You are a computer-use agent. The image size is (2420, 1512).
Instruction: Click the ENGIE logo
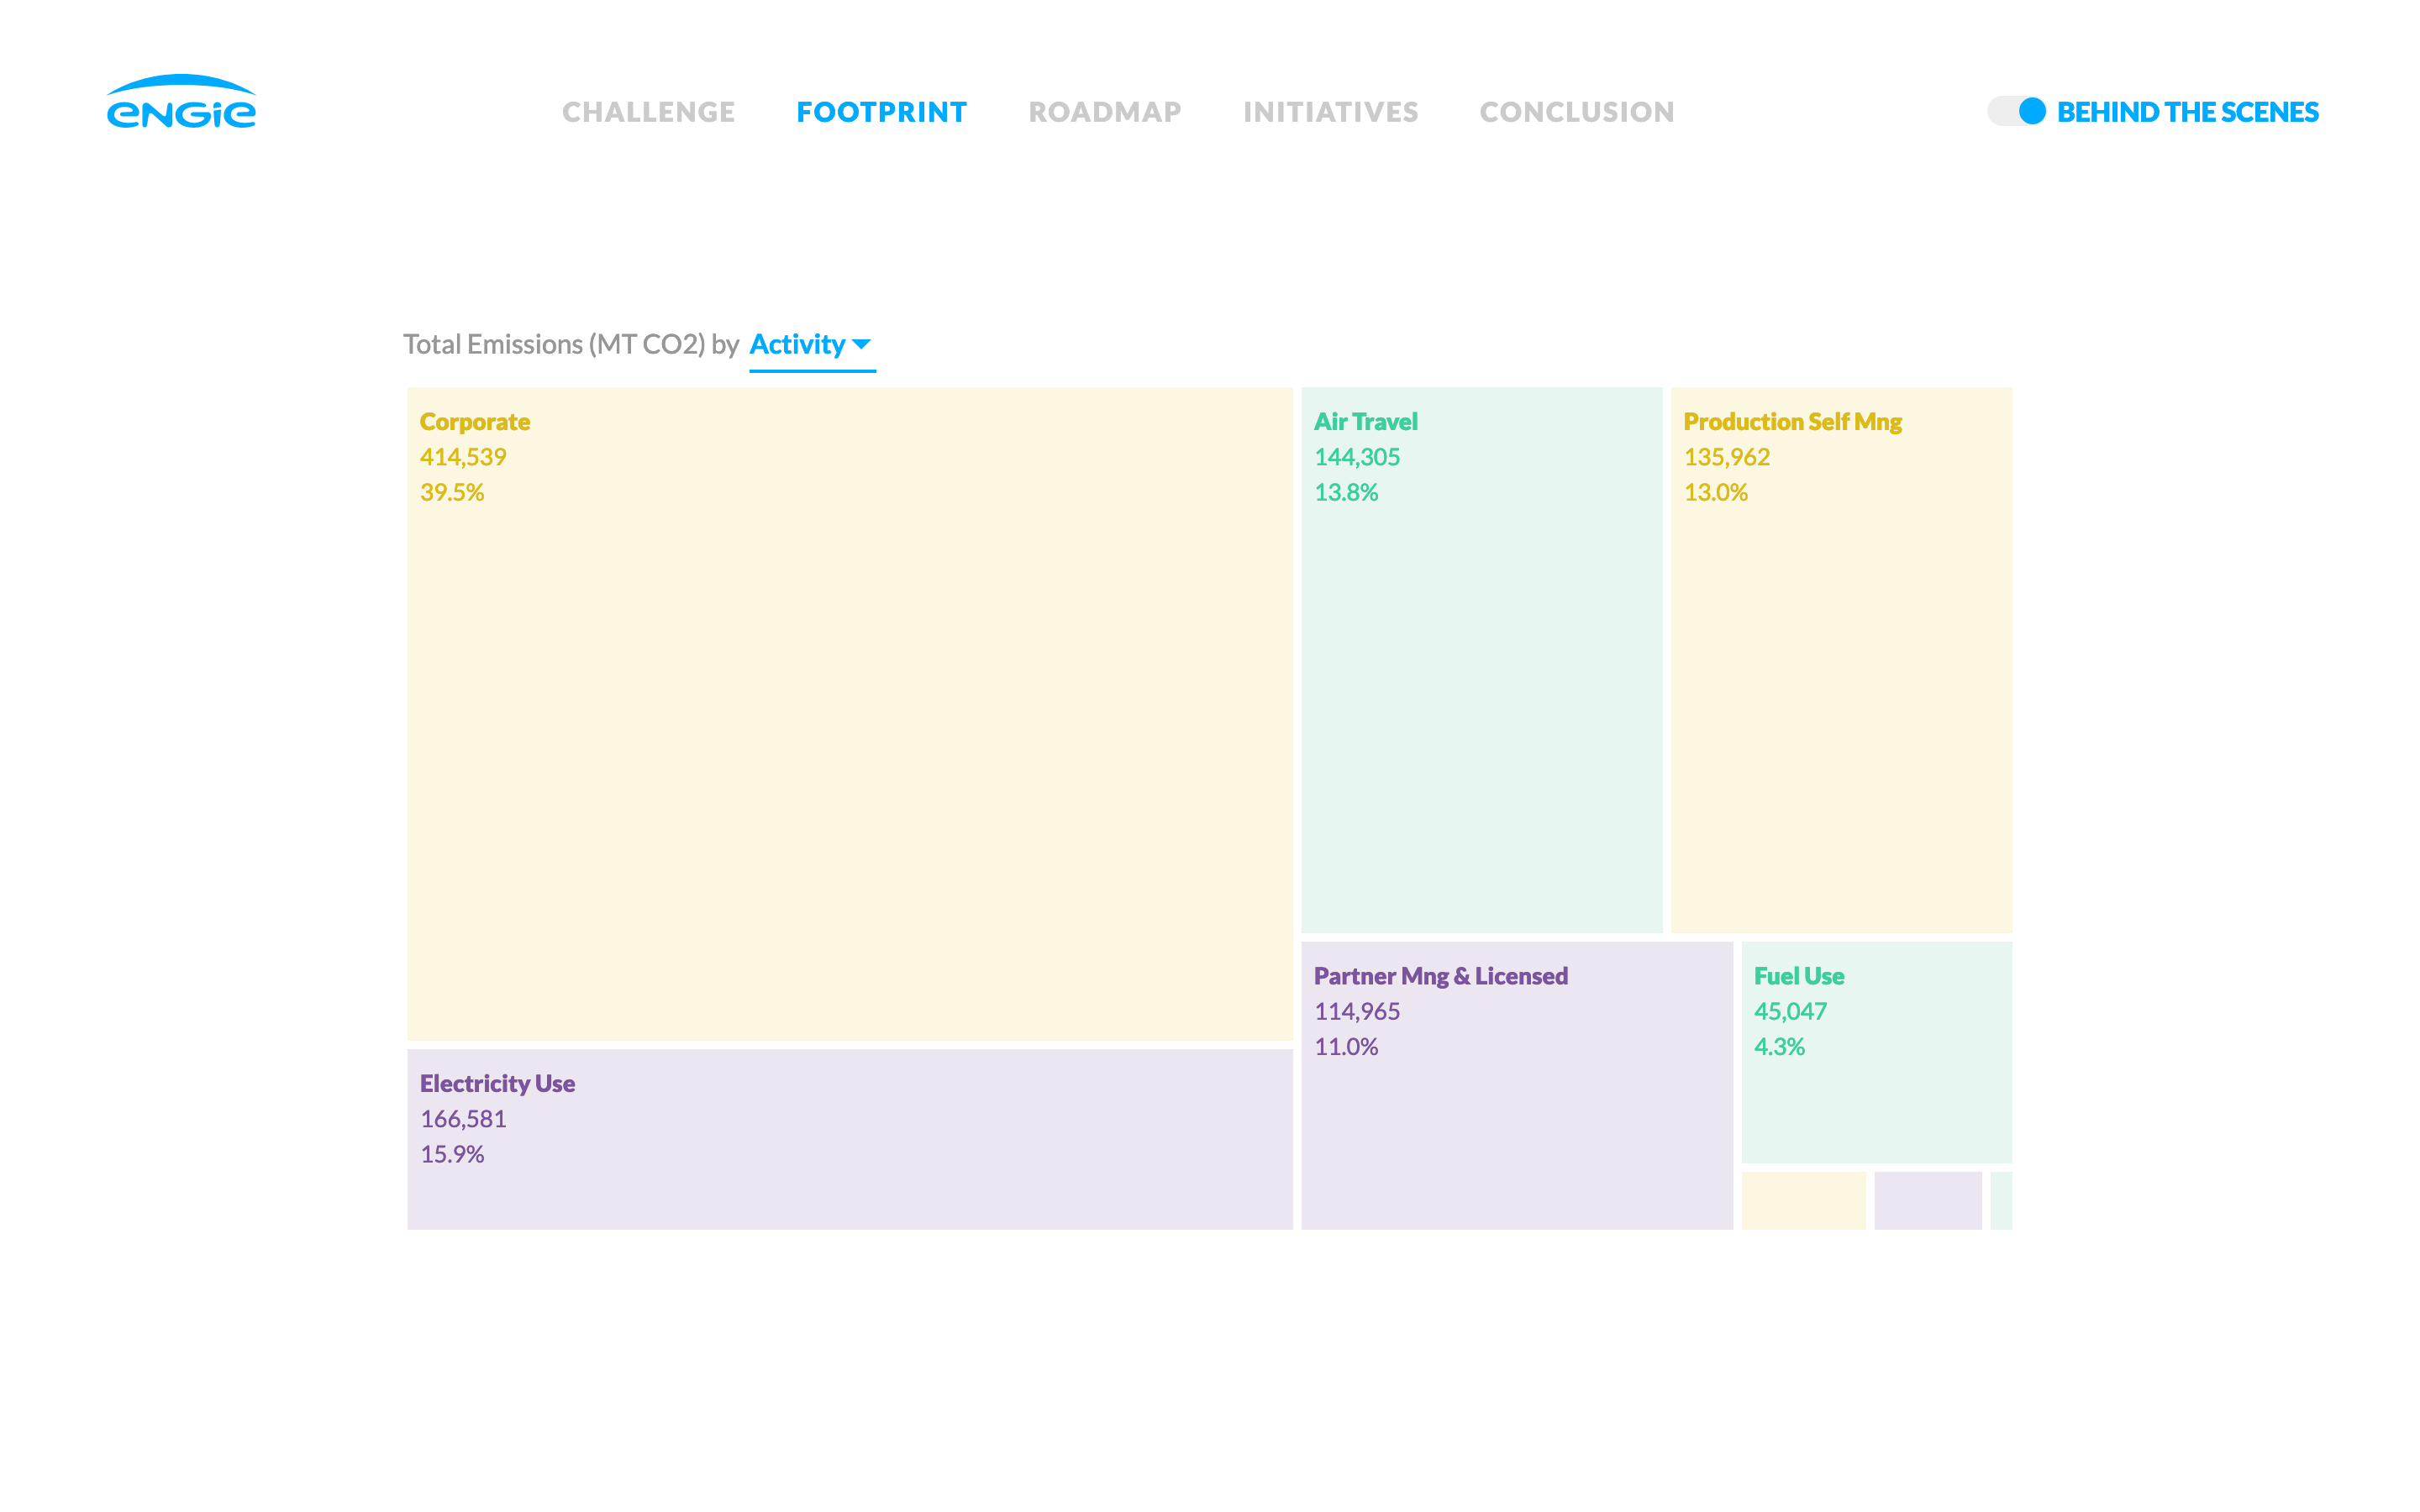(x=181, y=106)
